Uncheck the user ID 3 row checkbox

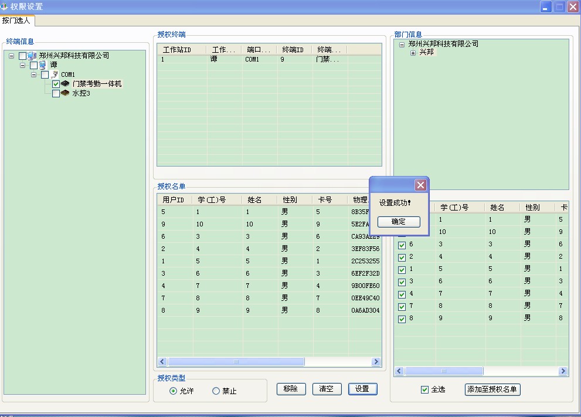coord(402,282)
